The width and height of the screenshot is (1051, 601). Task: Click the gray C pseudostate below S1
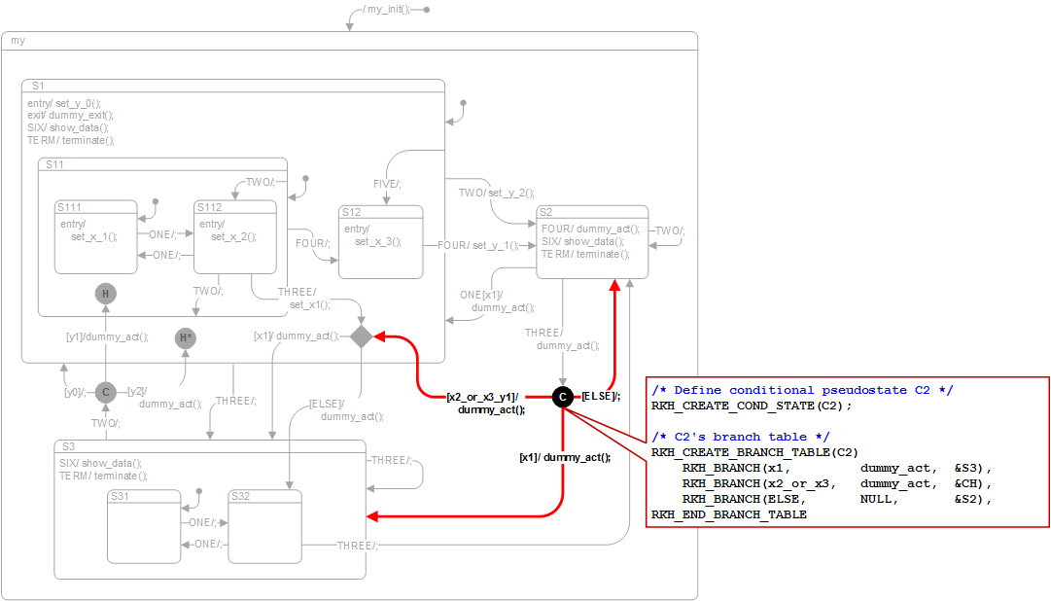[106, 392]
